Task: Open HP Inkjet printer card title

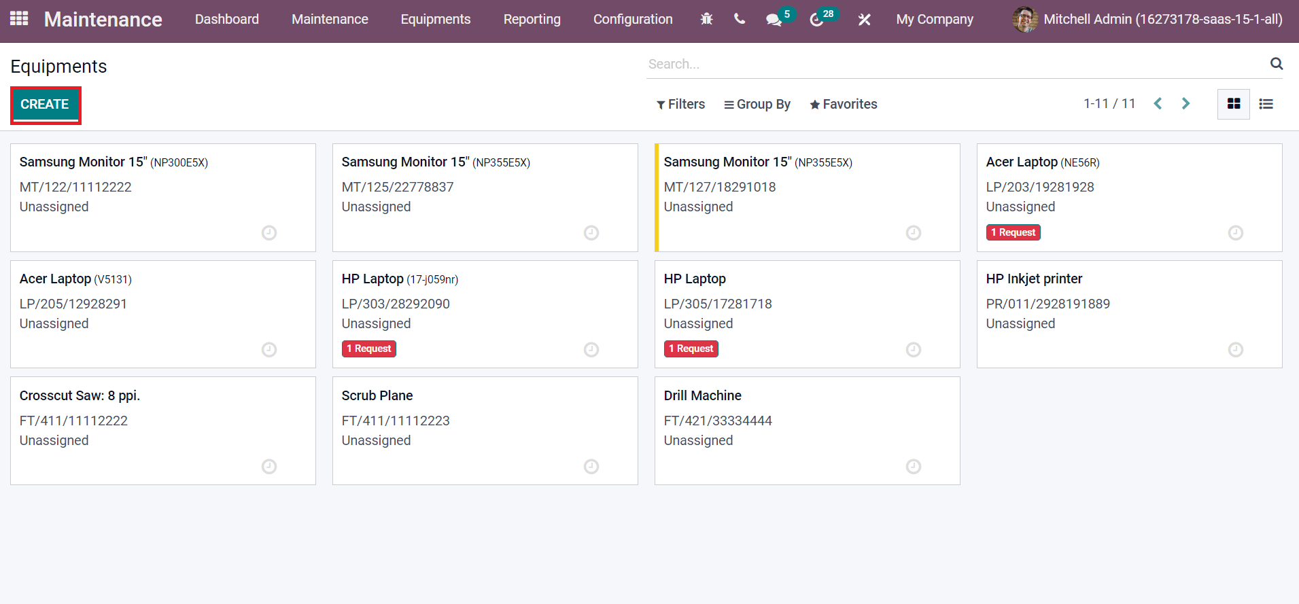Action: click(1034, 279)
